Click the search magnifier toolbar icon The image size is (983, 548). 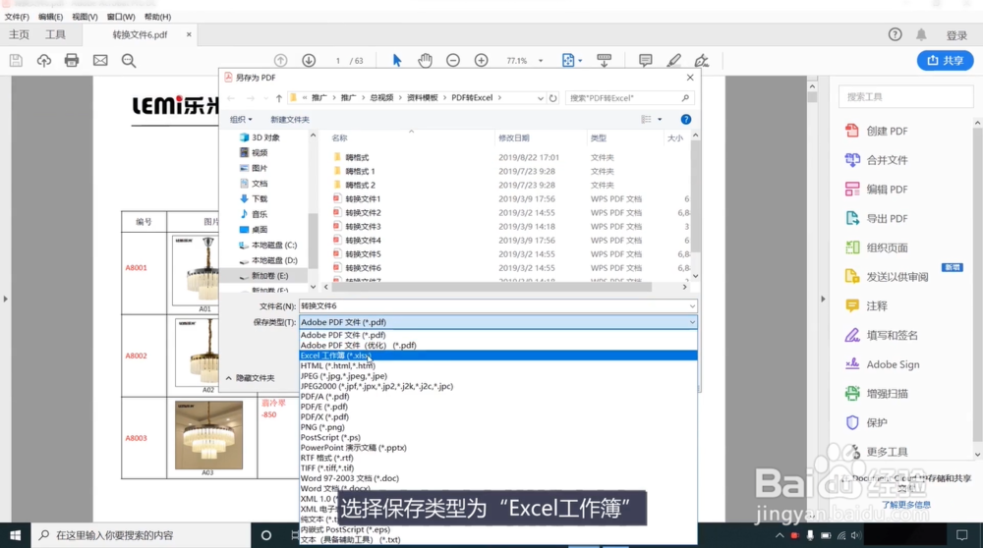coord(129,60)
